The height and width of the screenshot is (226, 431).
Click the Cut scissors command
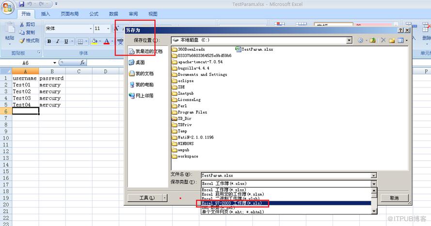coord(27,25)
